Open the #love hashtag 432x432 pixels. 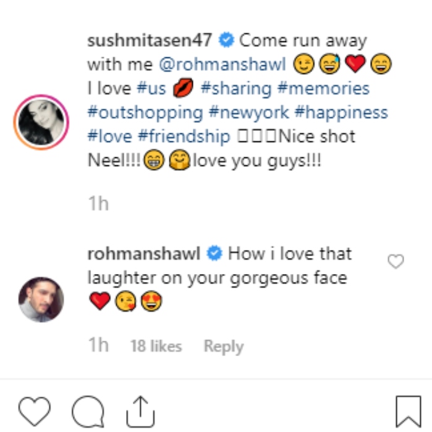(x=109, y=136)
